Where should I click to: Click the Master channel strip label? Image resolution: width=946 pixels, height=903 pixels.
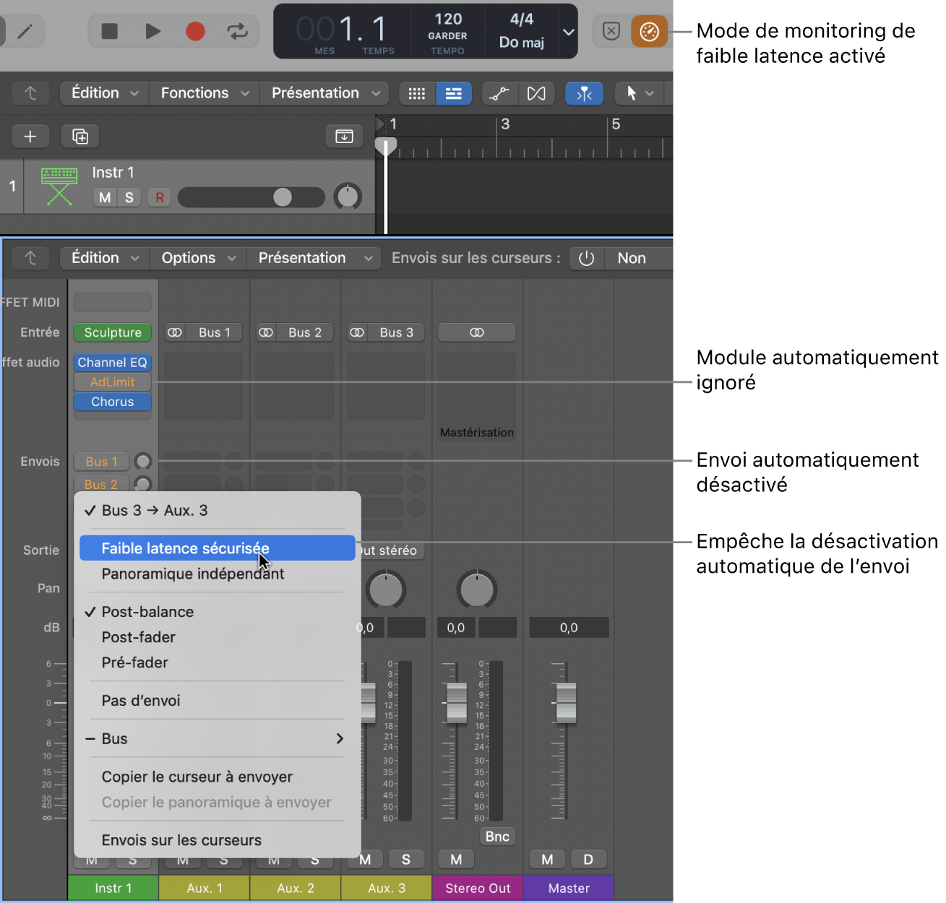click(x=569, y=888)
